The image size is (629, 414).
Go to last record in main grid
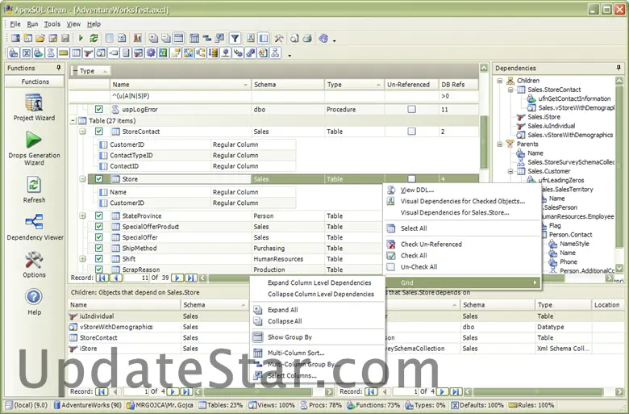tap(190, 278)
